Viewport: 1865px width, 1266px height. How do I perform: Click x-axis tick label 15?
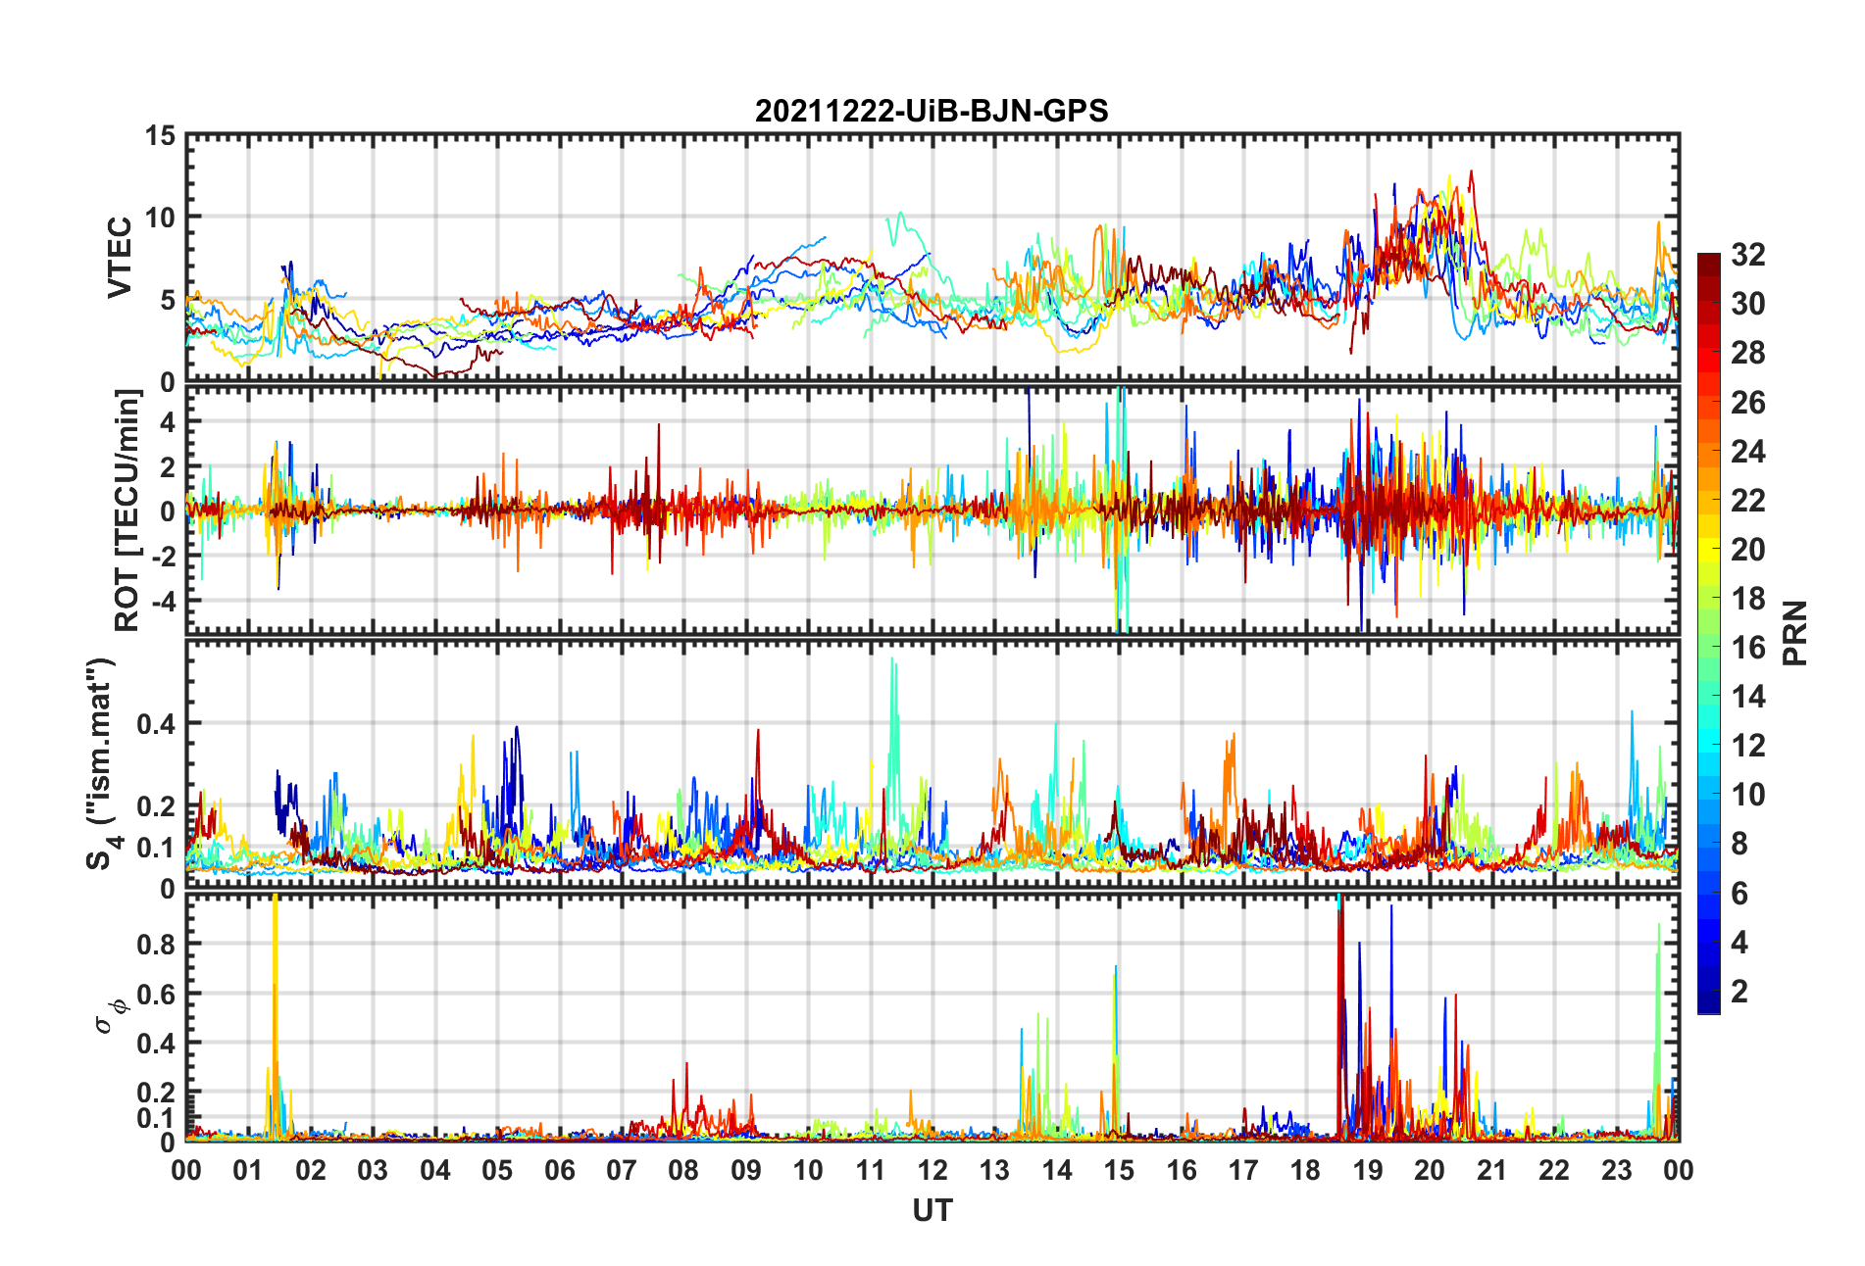tap(1119, 1170)
